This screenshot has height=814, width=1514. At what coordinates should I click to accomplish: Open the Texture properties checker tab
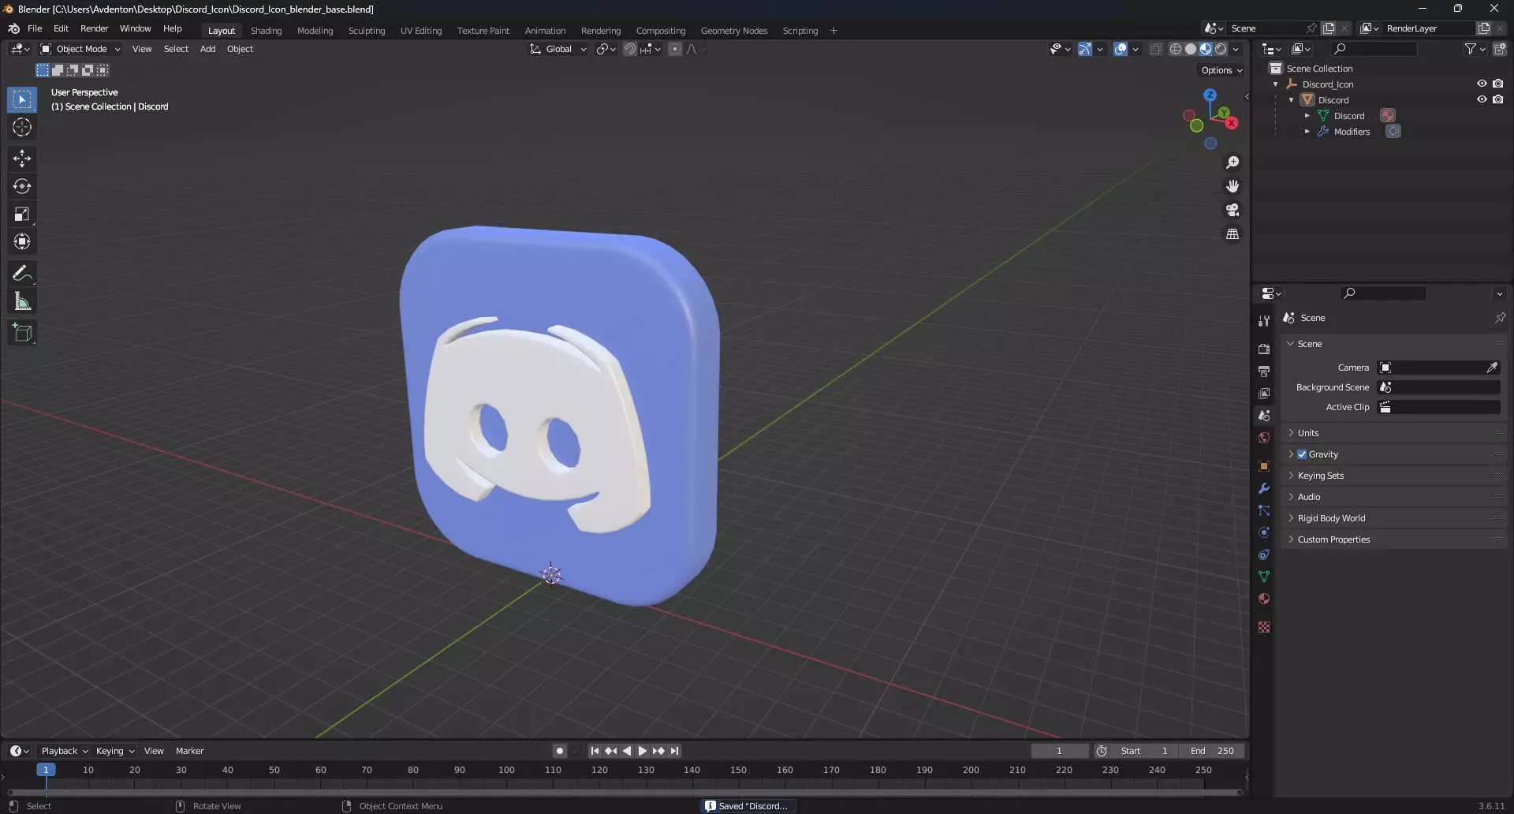pyautogui.click(x=1264, y=627)
